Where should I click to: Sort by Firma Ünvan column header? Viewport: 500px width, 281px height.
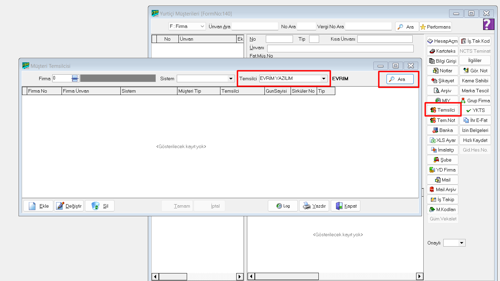click(x=91, y=91)
